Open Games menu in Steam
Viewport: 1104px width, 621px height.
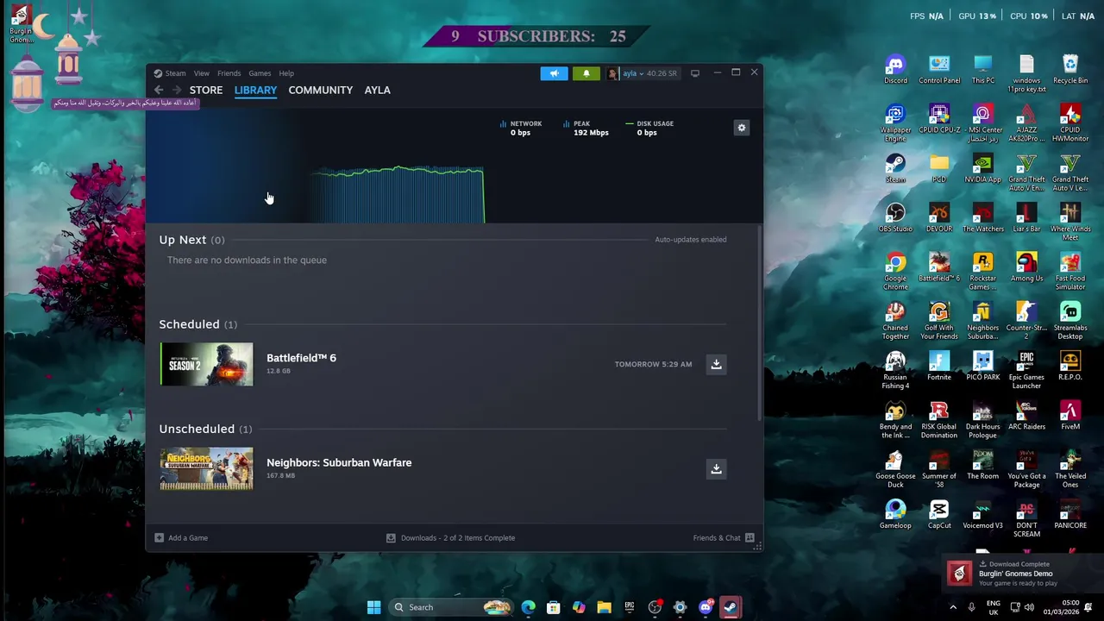(x=260, y=73)
